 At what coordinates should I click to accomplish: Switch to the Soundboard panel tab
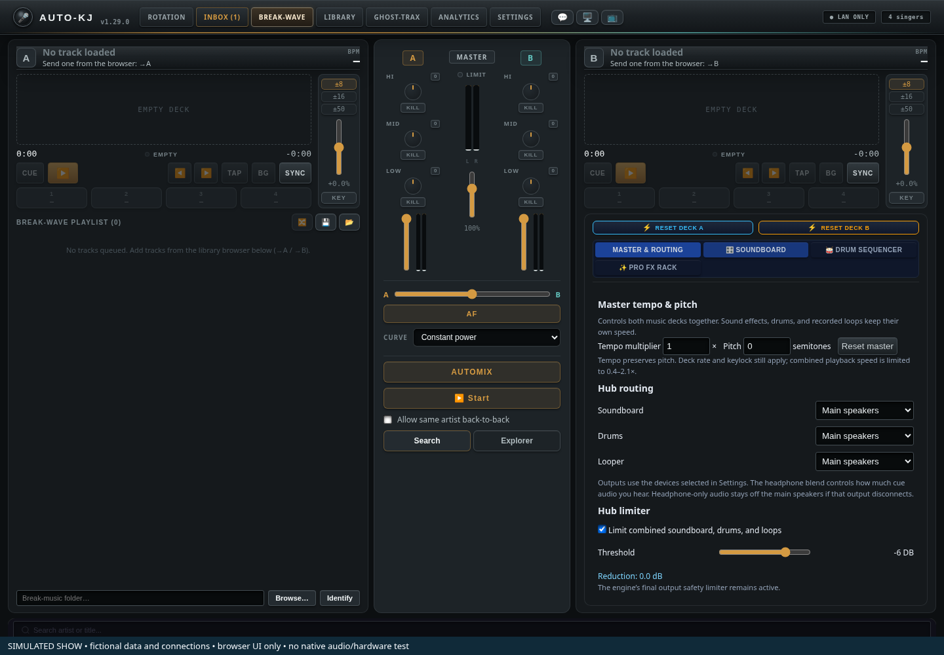pyautogui.click(x=756, y=250)
